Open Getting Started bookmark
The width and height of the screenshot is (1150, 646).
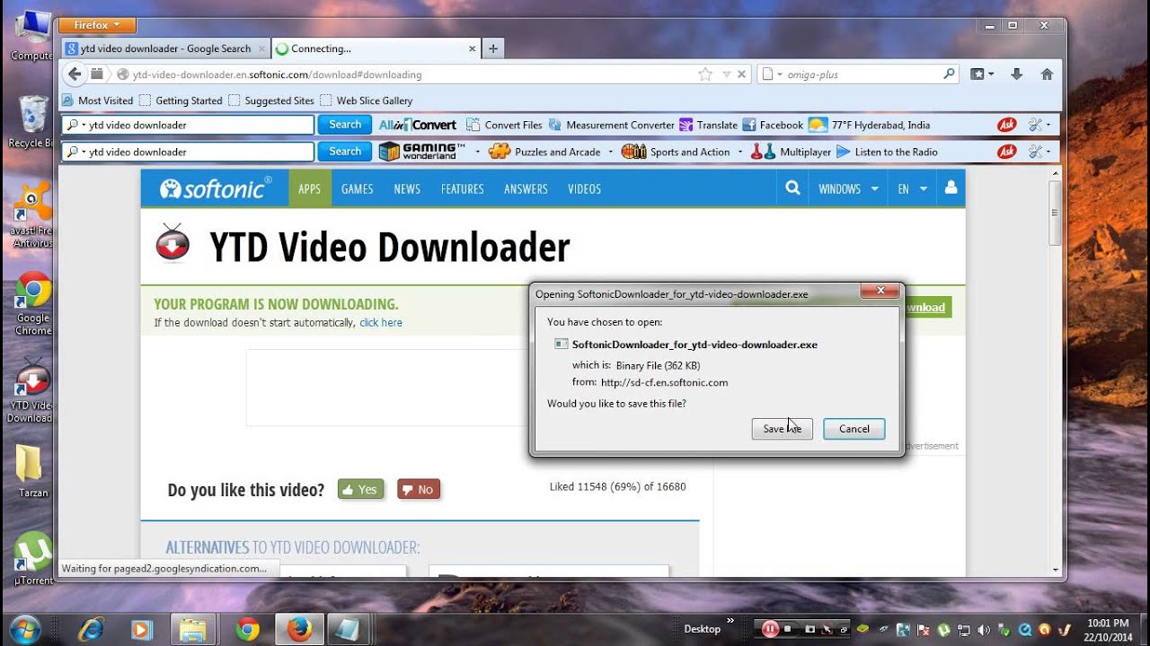tap(181, 100)
